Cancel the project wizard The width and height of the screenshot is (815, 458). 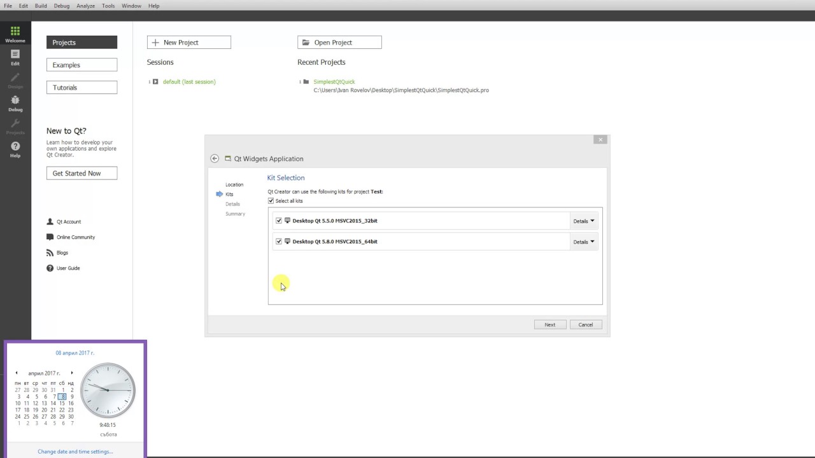[x=585, y=324]
